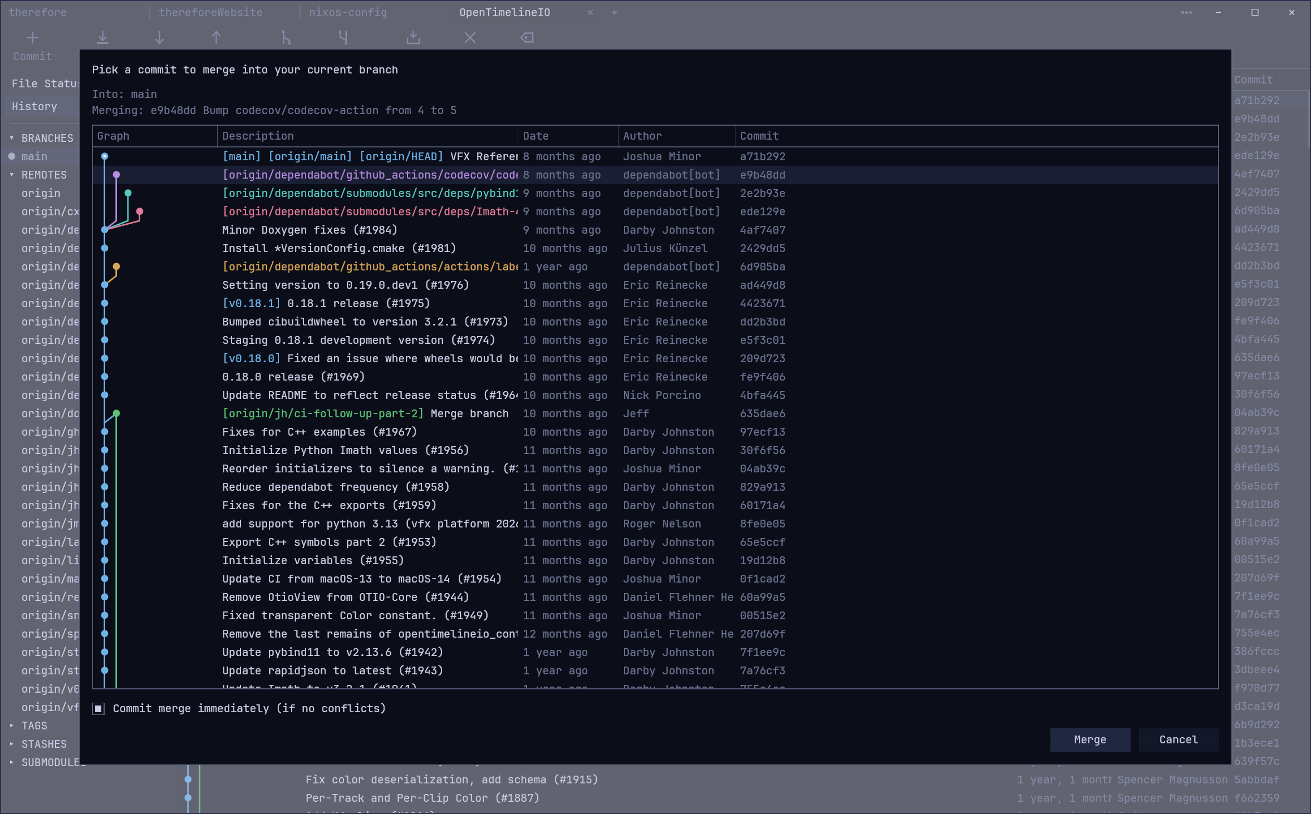Select Reduce dependabot frequency (#1958) commit
The height and width of the screenshot is (814, 1311).
pos(655,487)
